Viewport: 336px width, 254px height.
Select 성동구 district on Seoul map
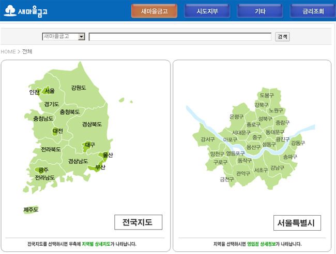click(269, 144)
